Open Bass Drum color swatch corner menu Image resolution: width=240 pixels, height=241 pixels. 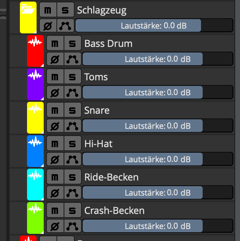coord(42,64)
